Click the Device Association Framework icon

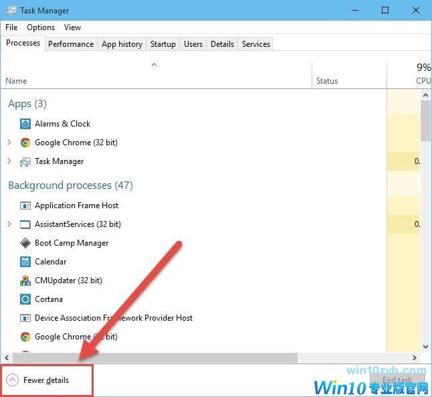click(x=25, y=318)
